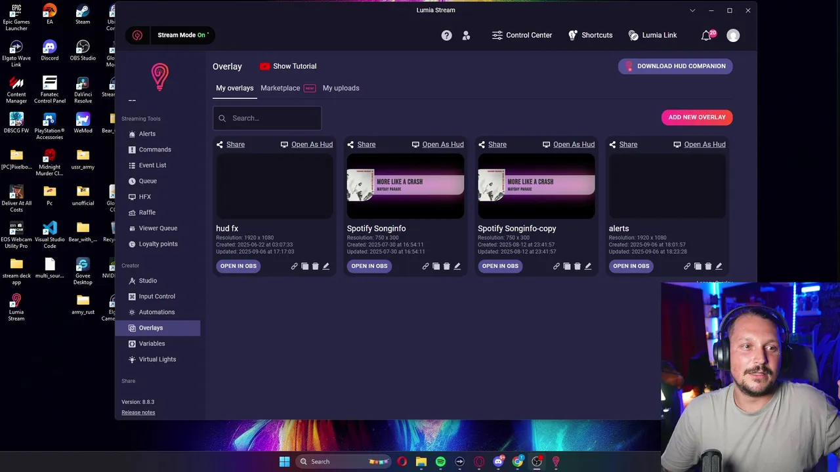Copy link for Spotify Songinfo overlay
840x472 pixels.
(x=426, y=266)
